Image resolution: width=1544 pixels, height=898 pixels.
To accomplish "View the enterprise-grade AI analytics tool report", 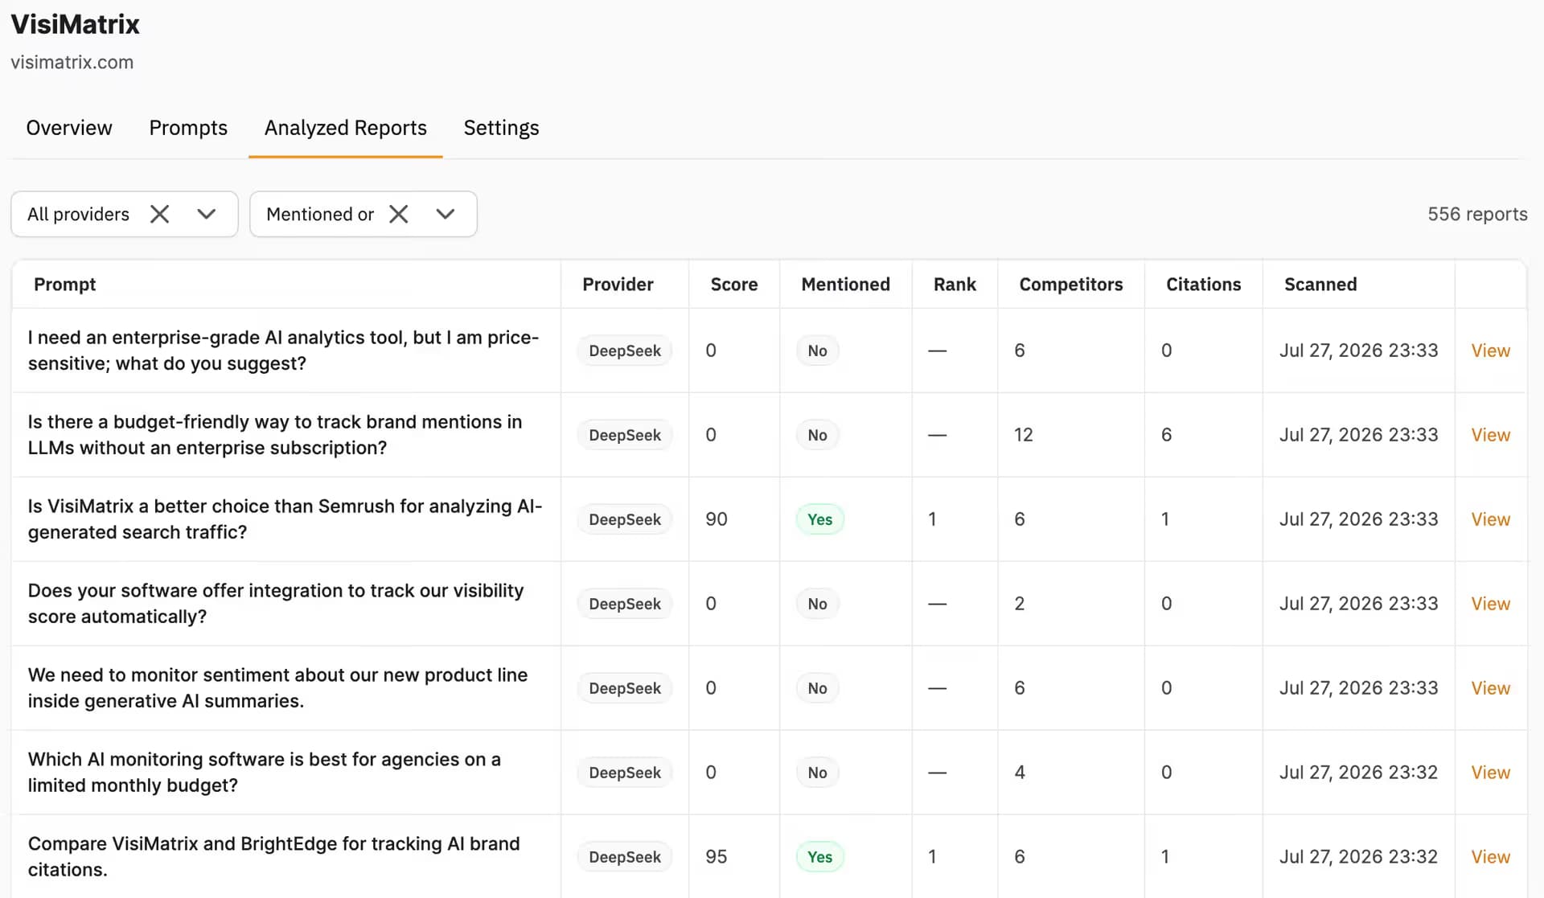I will (1491, 351).
